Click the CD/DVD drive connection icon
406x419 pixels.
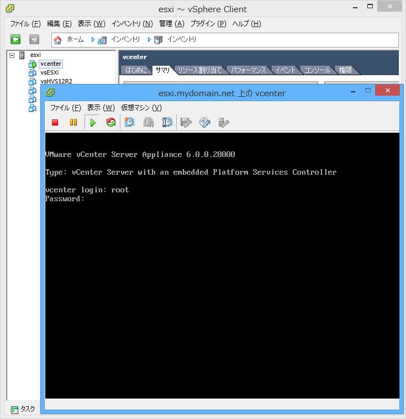coord(205,122)
